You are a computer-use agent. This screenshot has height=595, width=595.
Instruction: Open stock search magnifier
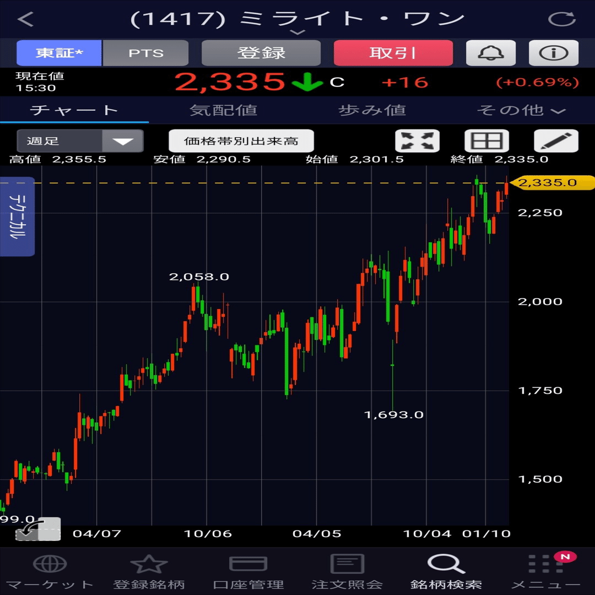(446, 564)
